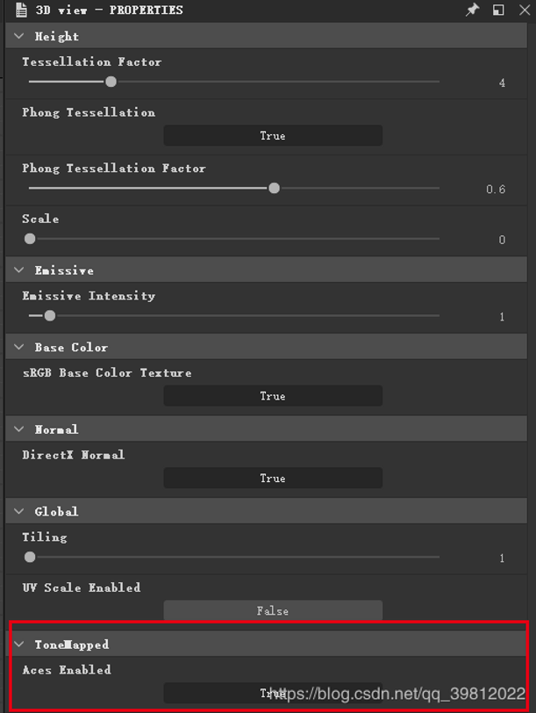Pin the 3D view properties panel
536x713 pixels.
click(472, 11)
